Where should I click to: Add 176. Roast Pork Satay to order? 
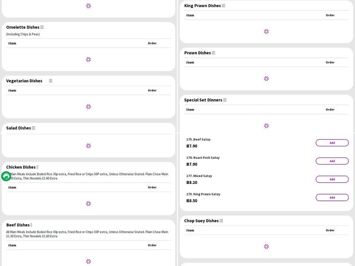pos(332,161)
